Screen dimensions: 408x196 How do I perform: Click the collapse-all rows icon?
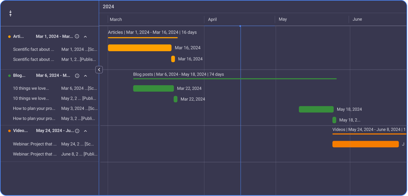click(10, 13)
